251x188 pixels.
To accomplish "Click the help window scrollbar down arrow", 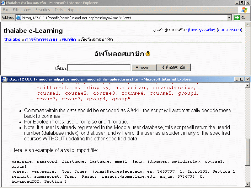I will coord(248,184).
